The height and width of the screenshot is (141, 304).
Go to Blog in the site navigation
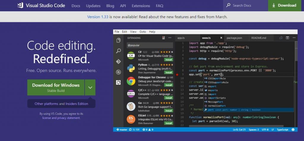point(110,6)
